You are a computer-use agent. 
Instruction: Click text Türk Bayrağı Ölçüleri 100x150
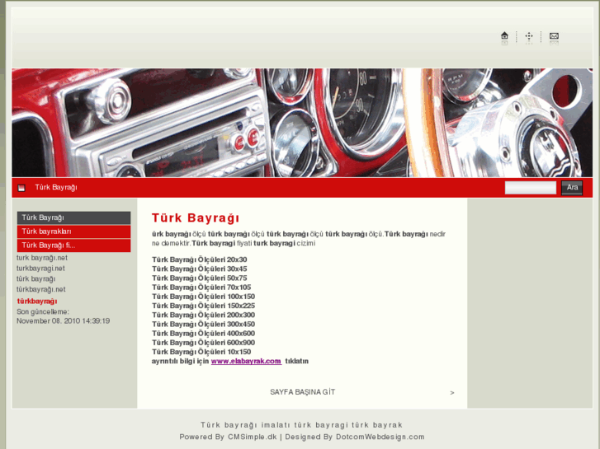[x=203, y=297]
